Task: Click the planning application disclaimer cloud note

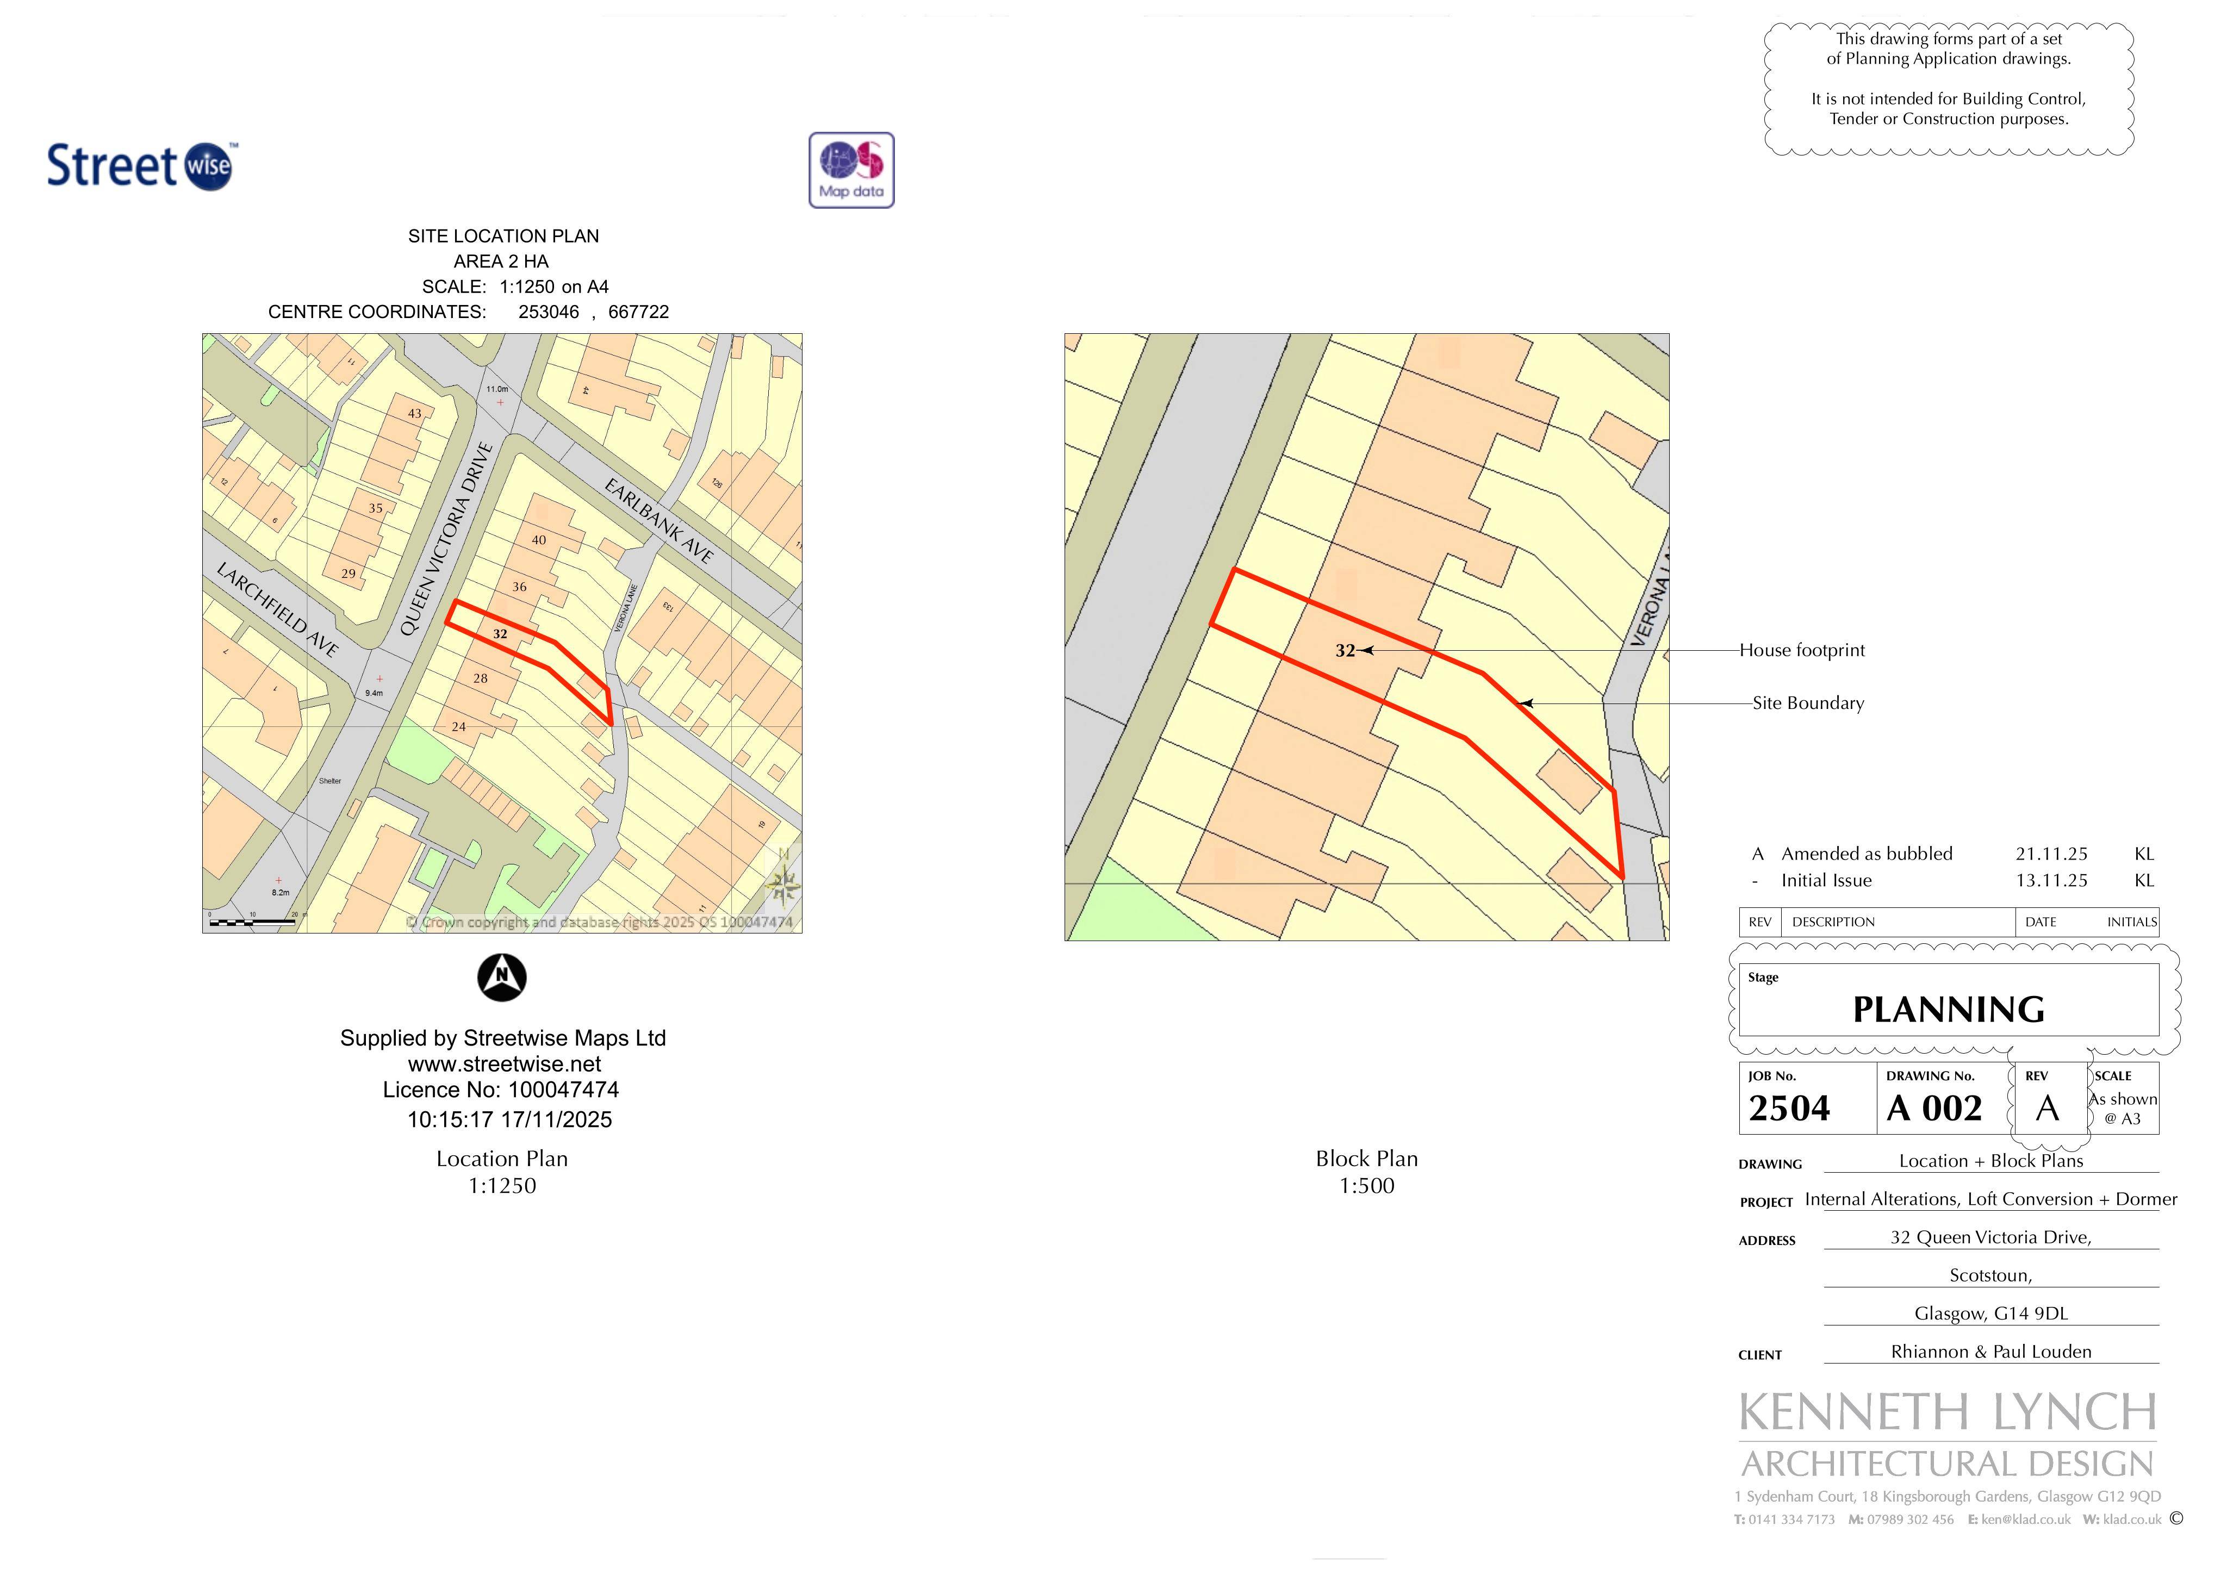Action: point(1949,89)
